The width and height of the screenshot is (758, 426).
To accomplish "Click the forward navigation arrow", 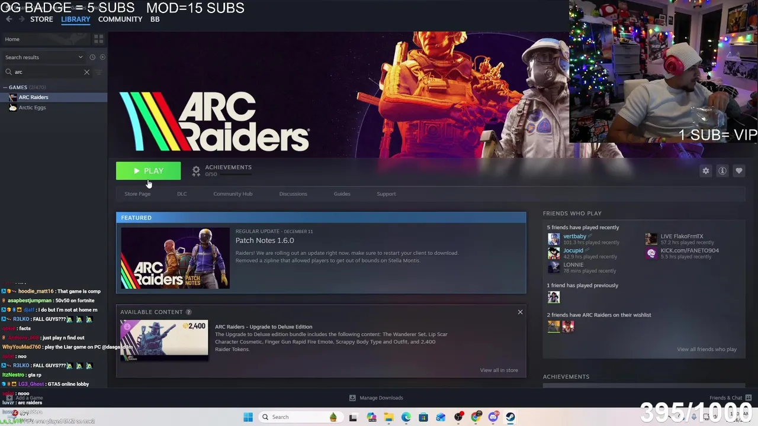I will pos(22,20).
